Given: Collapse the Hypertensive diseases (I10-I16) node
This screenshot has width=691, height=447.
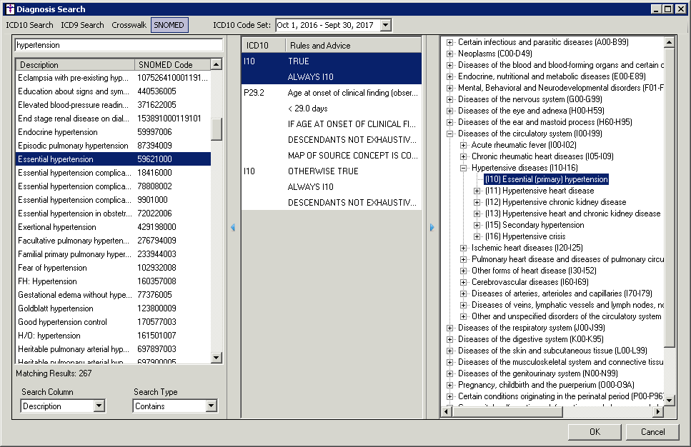Looking at the screenshot, I should [x=464, y=168].
